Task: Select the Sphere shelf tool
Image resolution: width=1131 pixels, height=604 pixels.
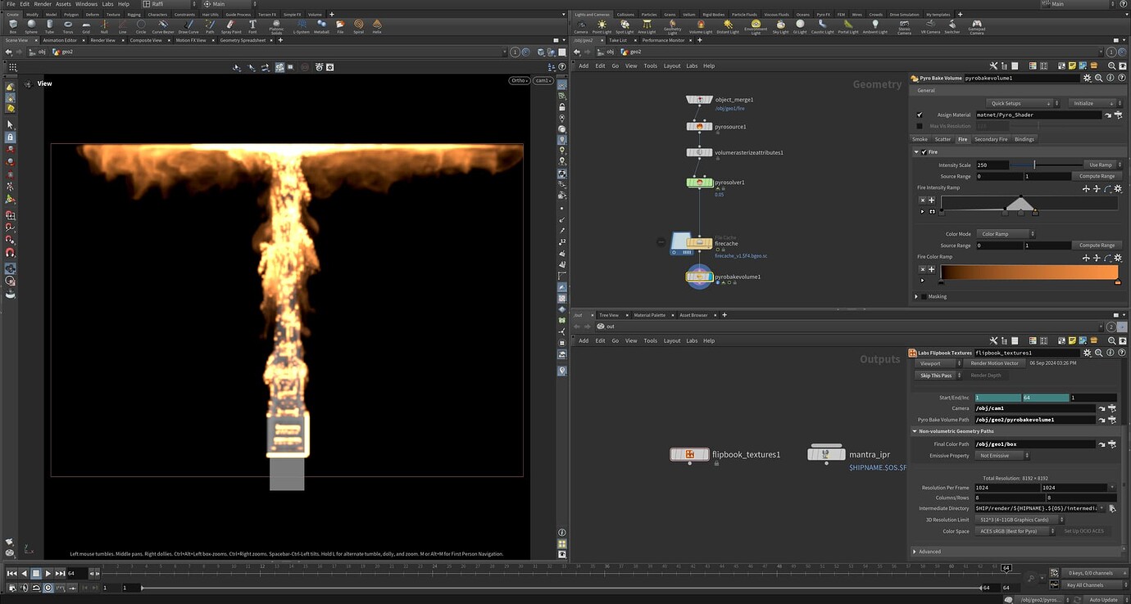Action: (33, 29)
